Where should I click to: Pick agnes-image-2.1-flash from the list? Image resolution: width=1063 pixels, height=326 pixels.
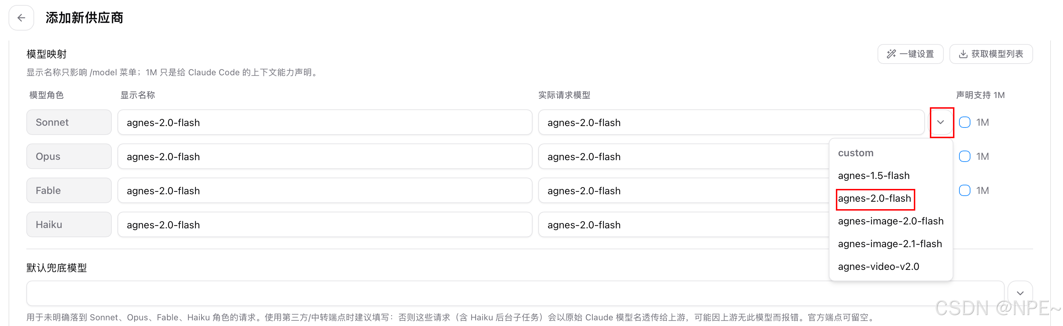coord(890,244)
